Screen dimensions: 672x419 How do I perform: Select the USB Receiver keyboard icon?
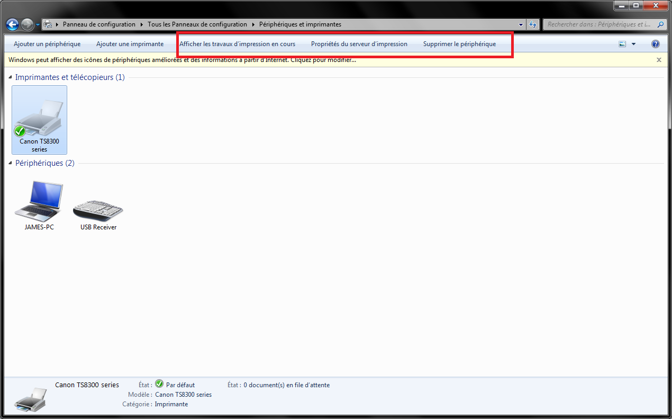(x=98, y=209)
